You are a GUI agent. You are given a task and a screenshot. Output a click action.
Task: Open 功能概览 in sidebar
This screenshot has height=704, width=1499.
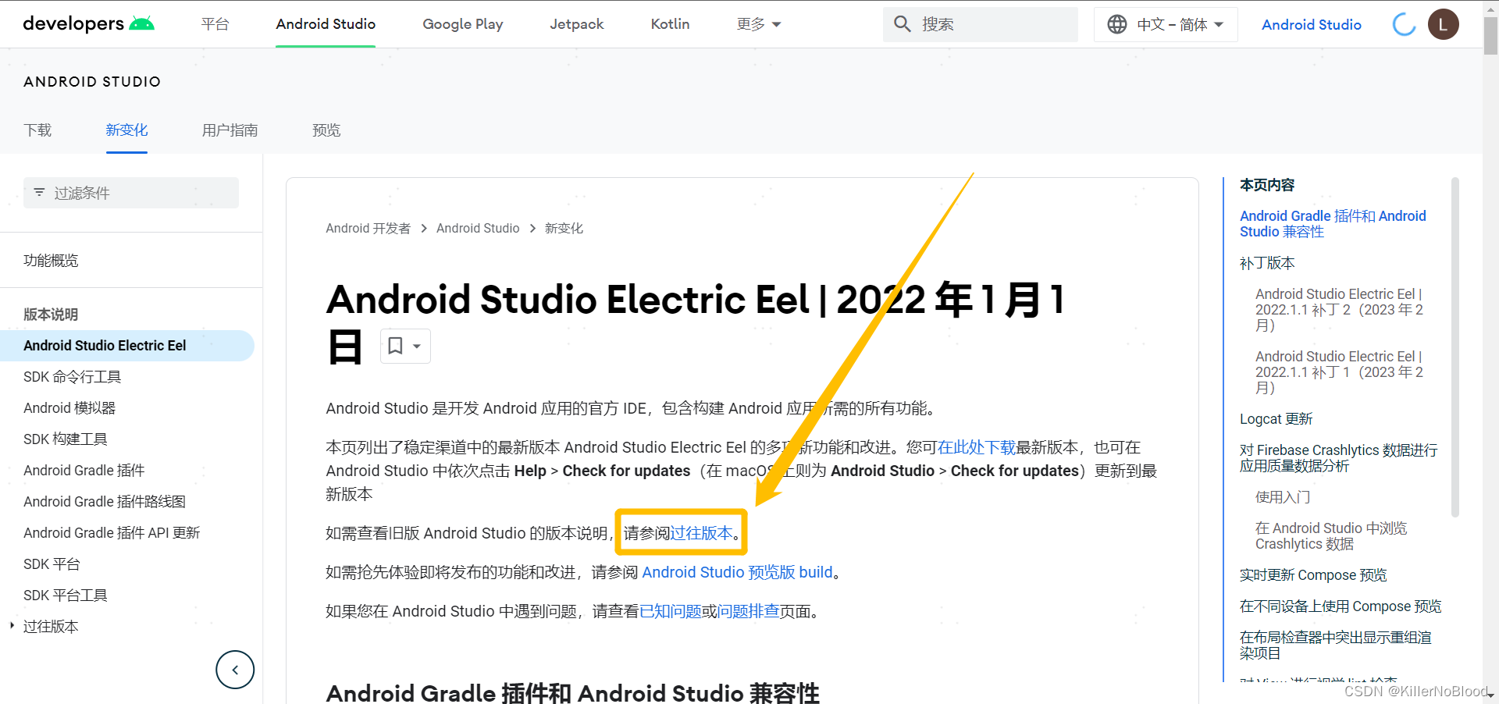(51, 260)
